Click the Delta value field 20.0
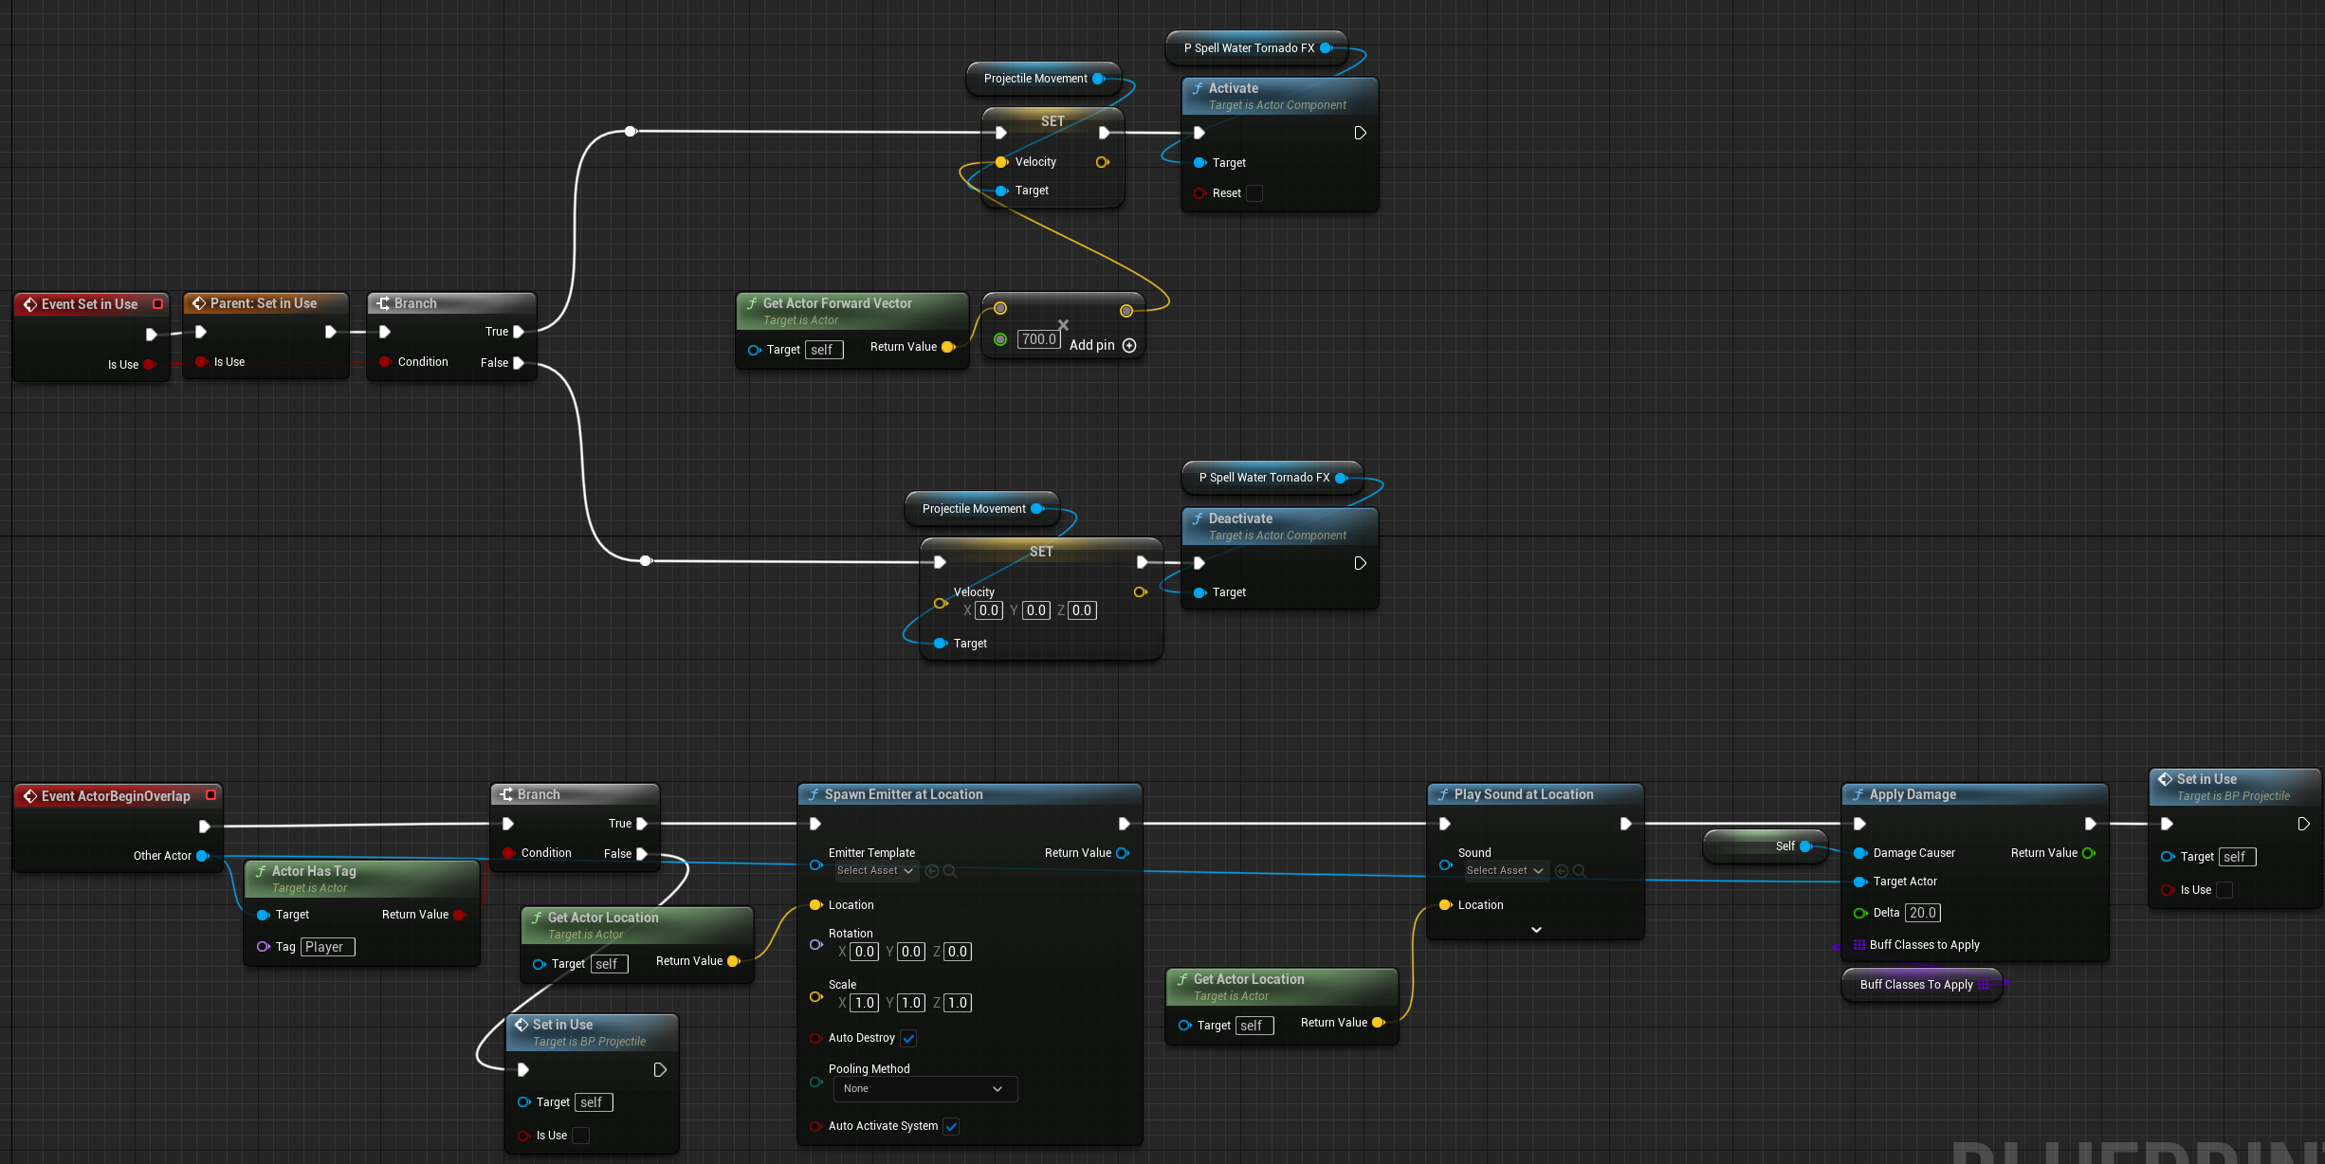 pyautogui.click(x=1922, y=913)
